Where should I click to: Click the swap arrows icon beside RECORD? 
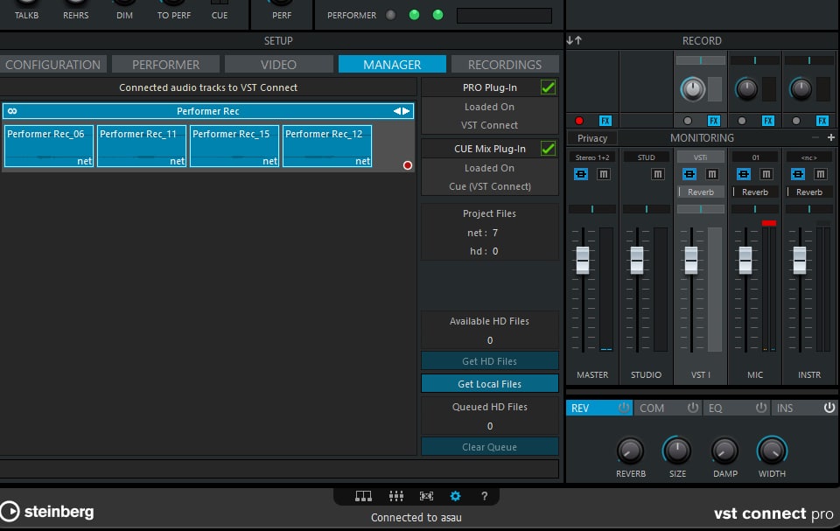tap(574, 40)
